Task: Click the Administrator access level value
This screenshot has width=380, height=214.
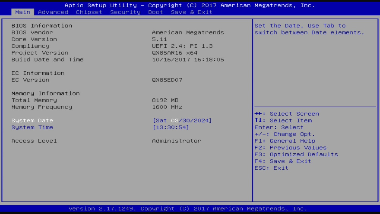Action: tap(177, 141)
